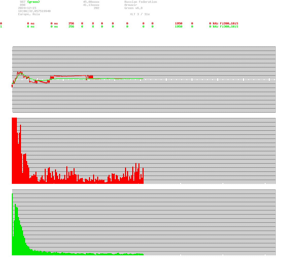Screen dimensions: 282x261
Task: Click '0 kHz' in the red row
Action: (x=214, y=24)
